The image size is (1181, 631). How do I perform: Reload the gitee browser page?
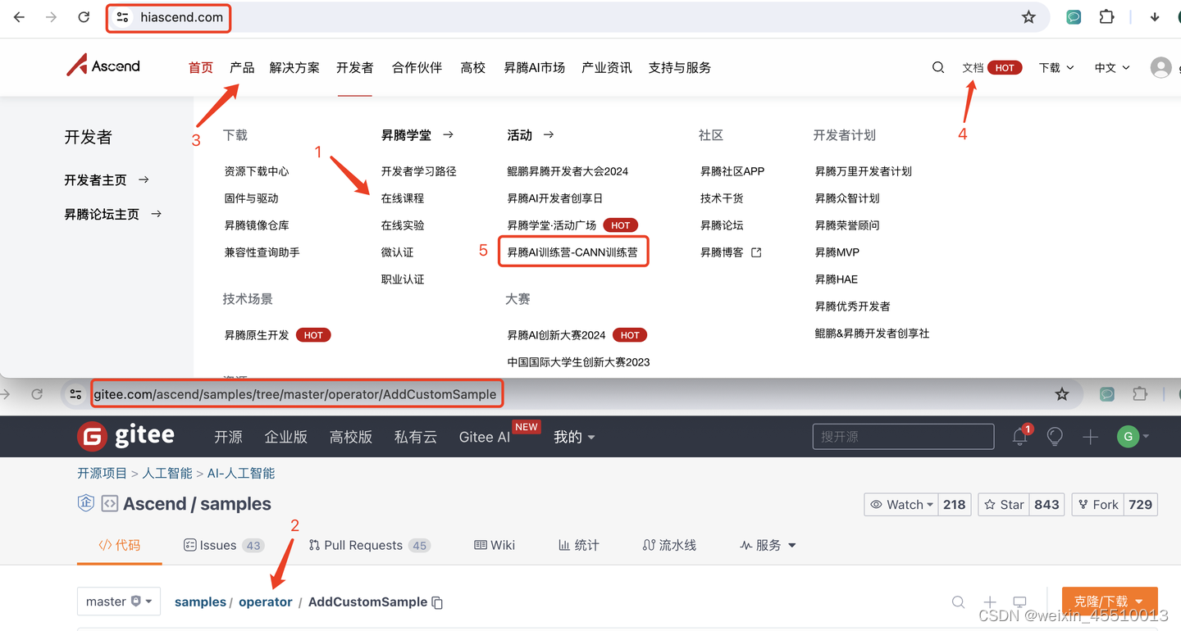[x=37, y=394]
